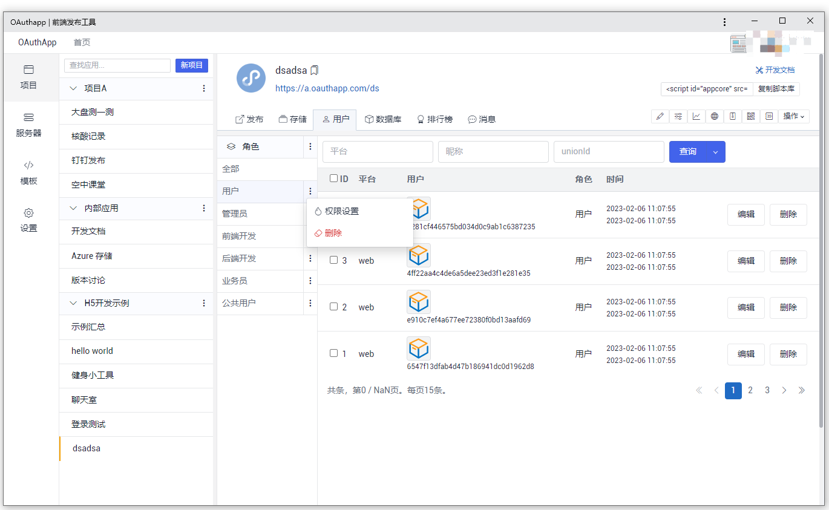
Task: Open the three-dot menu in the title bar
Action: (x=724, y=22)
